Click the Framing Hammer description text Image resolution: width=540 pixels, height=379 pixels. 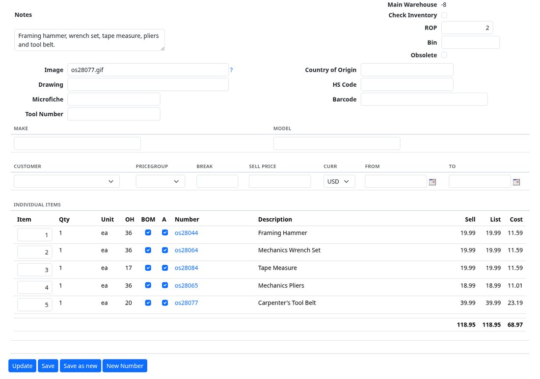[282, 233]
